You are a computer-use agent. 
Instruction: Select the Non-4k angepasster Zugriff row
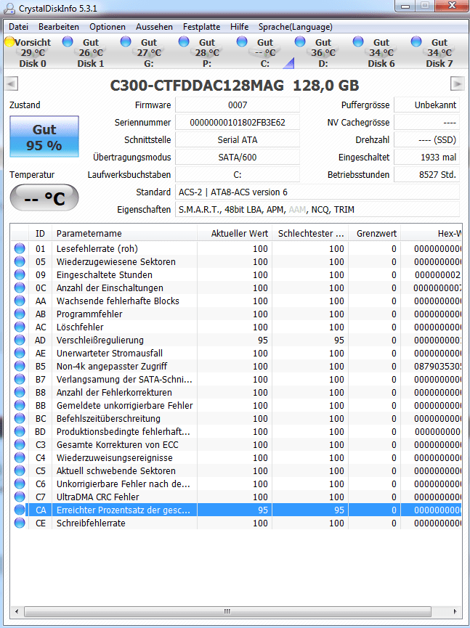[236, 366]
